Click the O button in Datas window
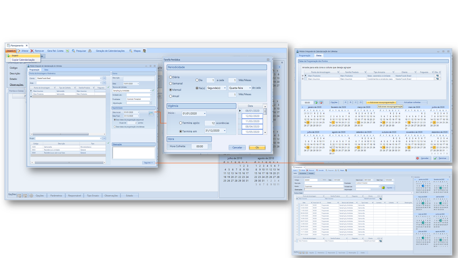The height and width of the screenshot is (258, 458). coord(361,102)
